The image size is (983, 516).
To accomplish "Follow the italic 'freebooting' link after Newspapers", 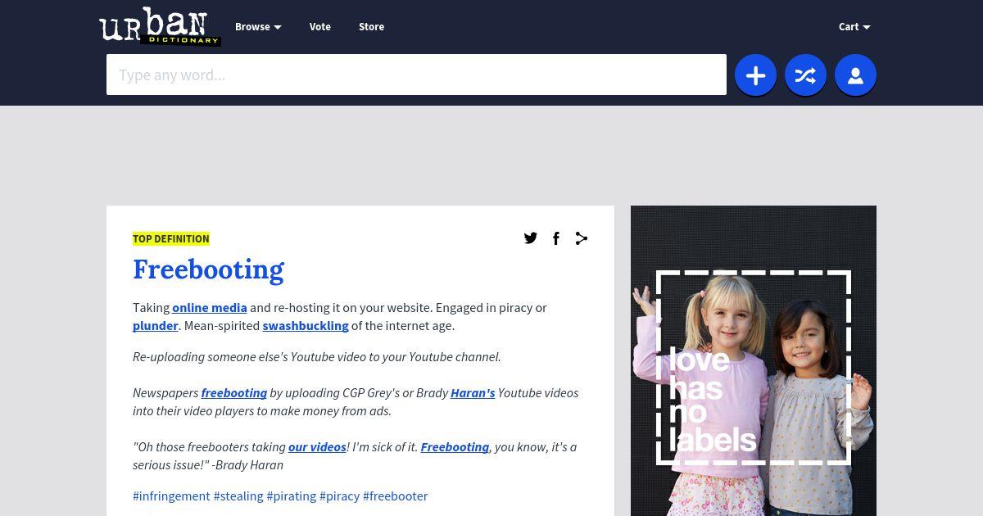I will pos(234,392).
